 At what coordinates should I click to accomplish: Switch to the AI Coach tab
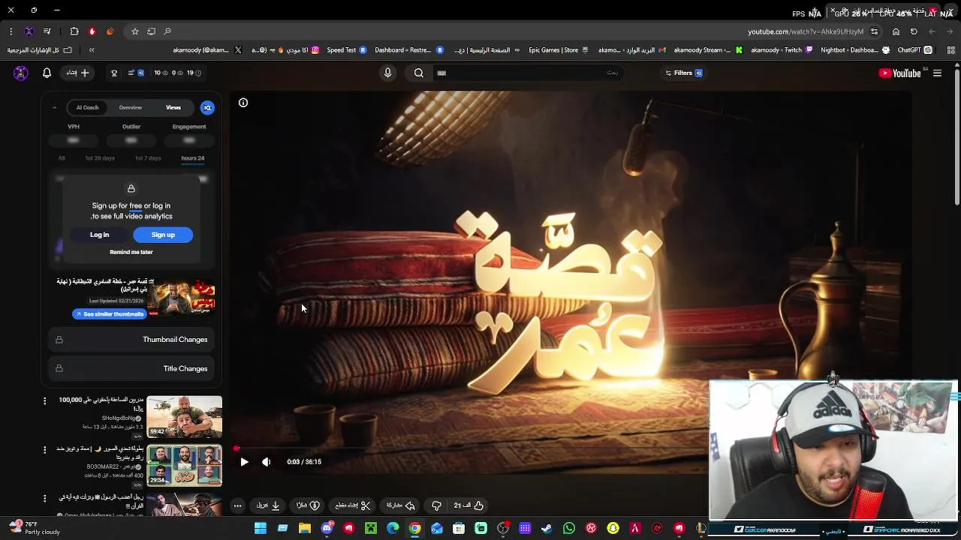point(87,107)
